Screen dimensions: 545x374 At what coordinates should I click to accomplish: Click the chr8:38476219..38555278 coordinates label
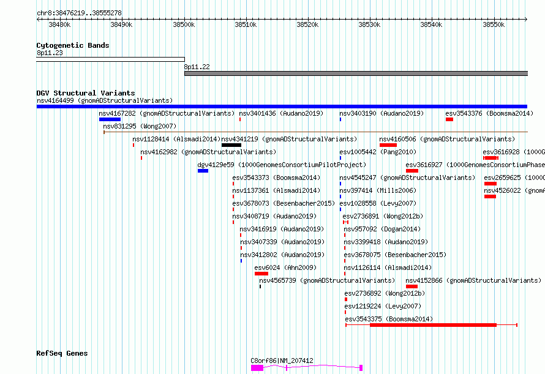79,13
